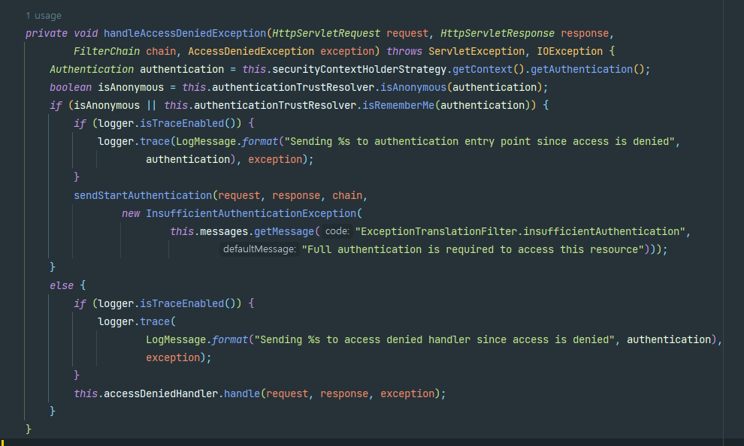The width and height of the screenshot is (744, 446).
Task: Click string "Full authentication is required to access..."
Action: coord(473,250)
